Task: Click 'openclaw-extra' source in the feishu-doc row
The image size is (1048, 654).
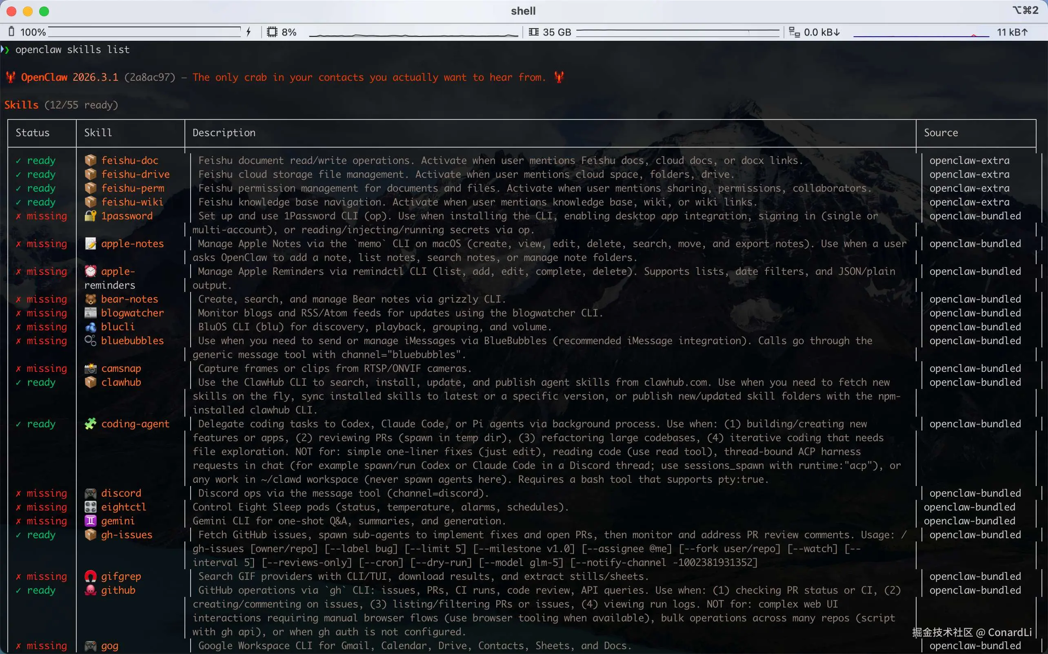Action: (x=969, y=161)
